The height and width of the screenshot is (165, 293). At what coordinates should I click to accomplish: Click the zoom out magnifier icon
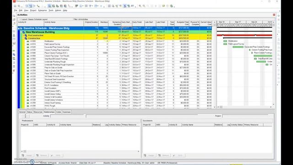click(x=144, y=6)
